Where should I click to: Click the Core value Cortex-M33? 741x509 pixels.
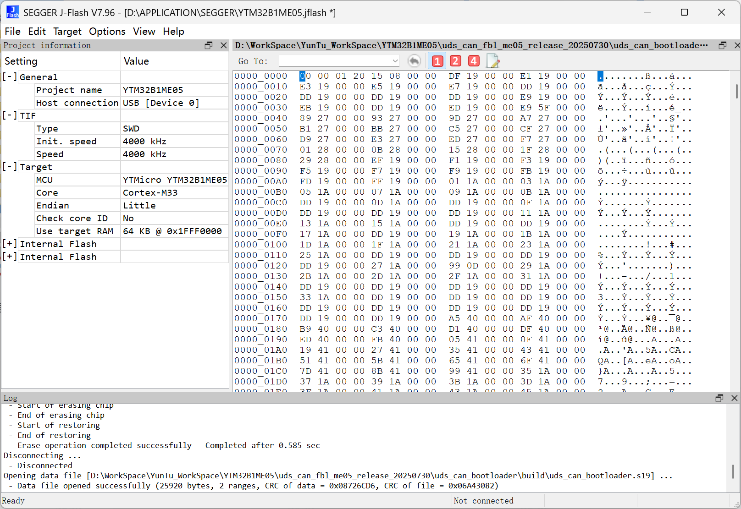[x=150, y=192]
